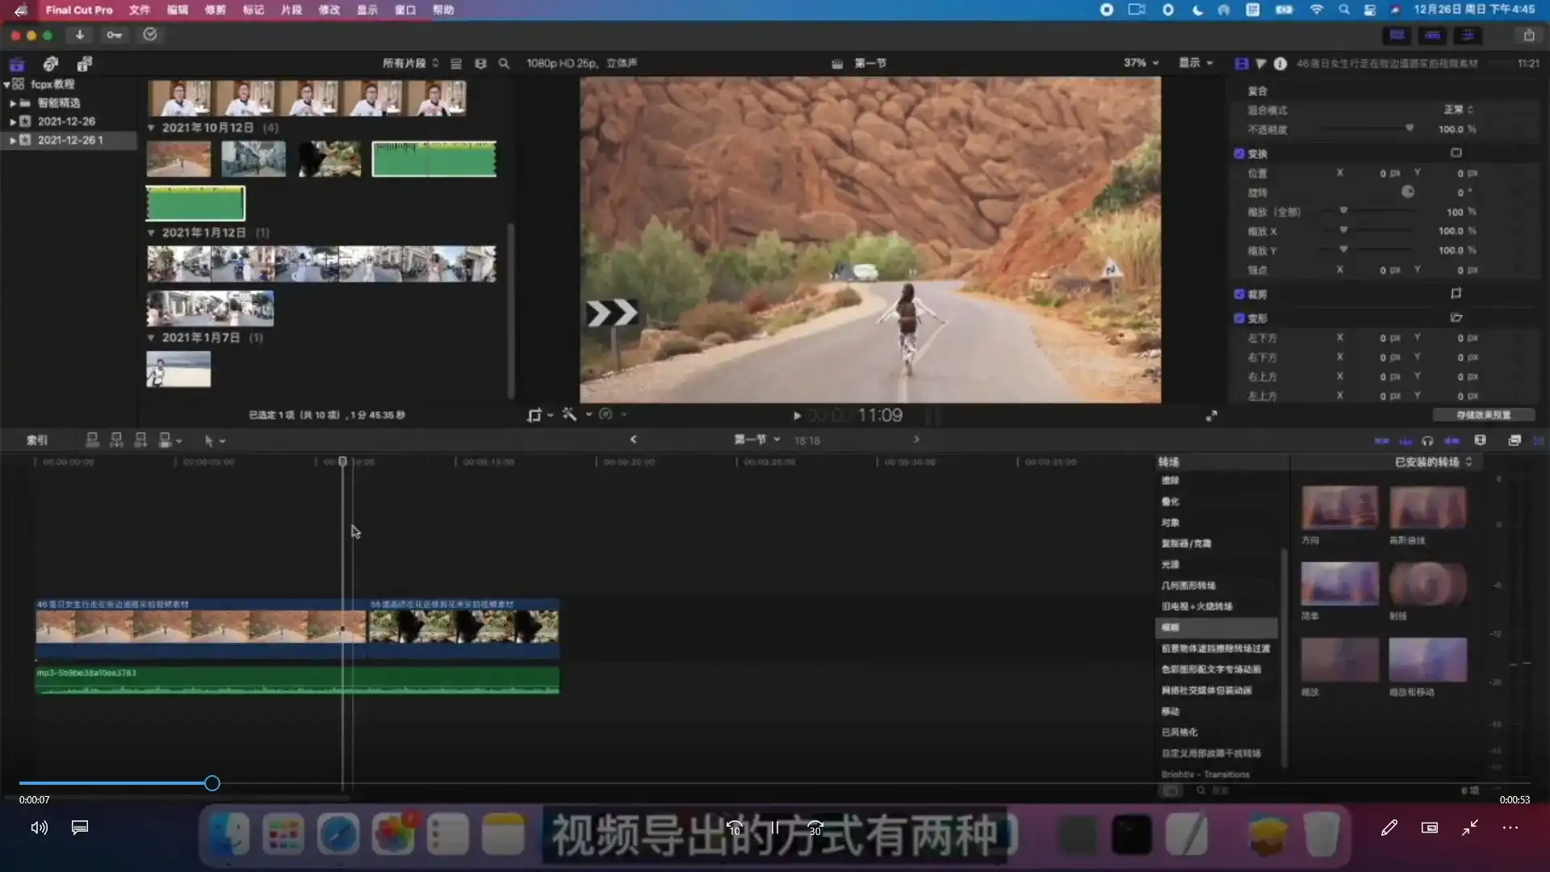Image resolution: width=1550 pixels, height=872 pixels.
Task: Toggle the 裁剪 (Crop) checkbox in inspector
Action: (1238, 295)
